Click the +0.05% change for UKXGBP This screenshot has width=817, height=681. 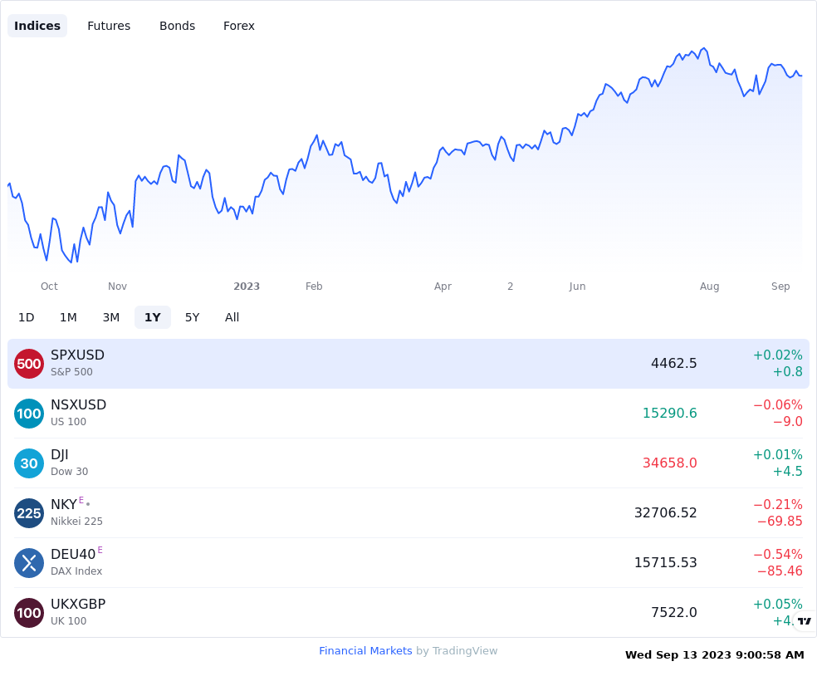[777, 604]
